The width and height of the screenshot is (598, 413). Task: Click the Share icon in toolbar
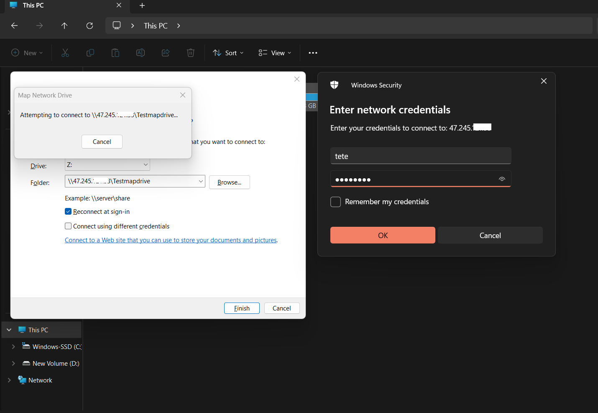point(166,53)
